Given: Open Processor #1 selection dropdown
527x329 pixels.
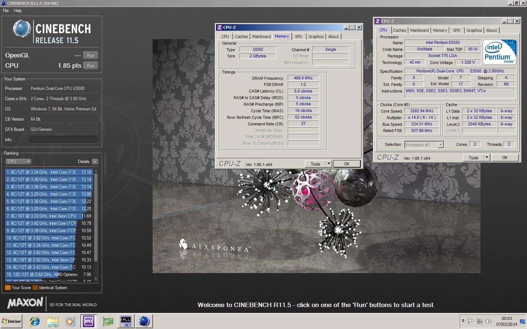Looking at the screenshot, I should tap(424, 145).
